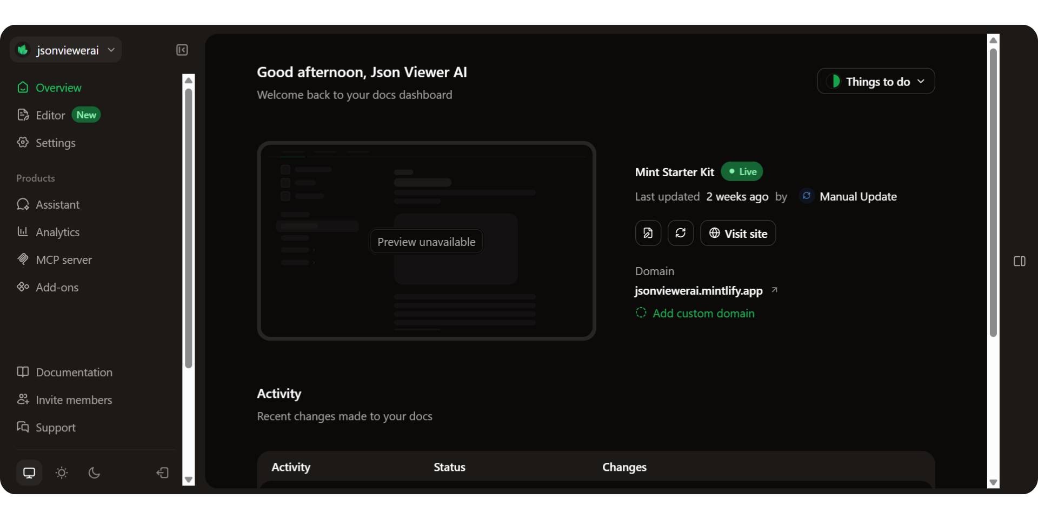Trigger a refresh of the Mint Starter Kit
1038x519 pixels.
tap(680, 233)
